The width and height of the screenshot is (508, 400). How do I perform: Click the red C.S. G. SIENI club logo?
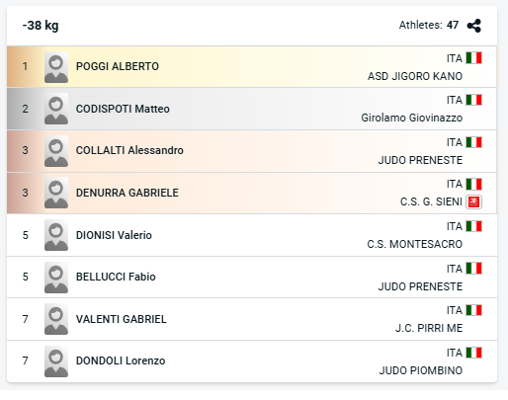click(473, 201)
